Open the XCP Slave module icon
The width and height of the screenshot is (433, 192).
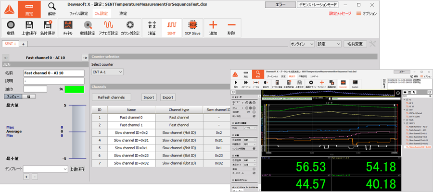coord(192,28)
